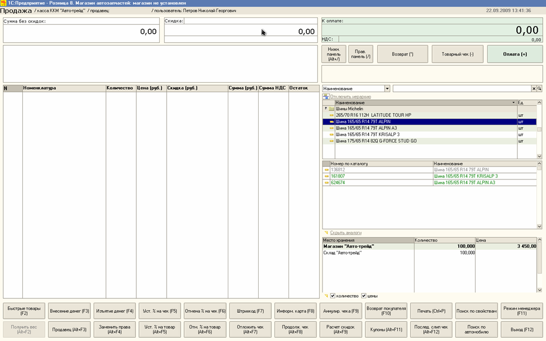Click the item icon of selected 'Шина 165/65 R14 79T ALPIN'

tap(332, 122)
